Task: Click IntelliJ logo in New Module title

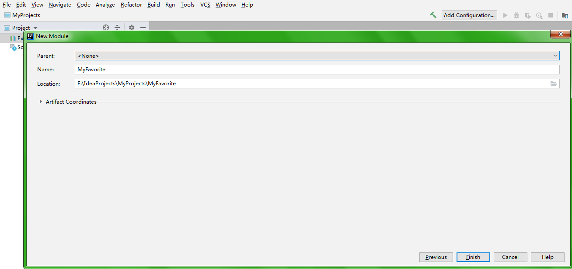Action: 30,36
